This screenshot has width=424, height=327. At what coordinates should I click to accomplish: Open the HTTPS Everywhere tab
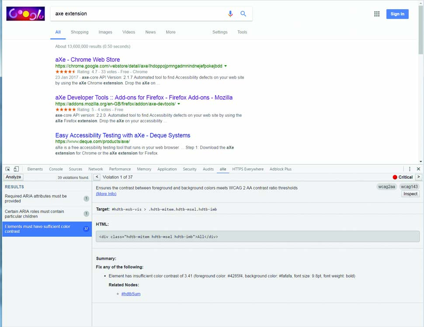click(x=248, y=169)
